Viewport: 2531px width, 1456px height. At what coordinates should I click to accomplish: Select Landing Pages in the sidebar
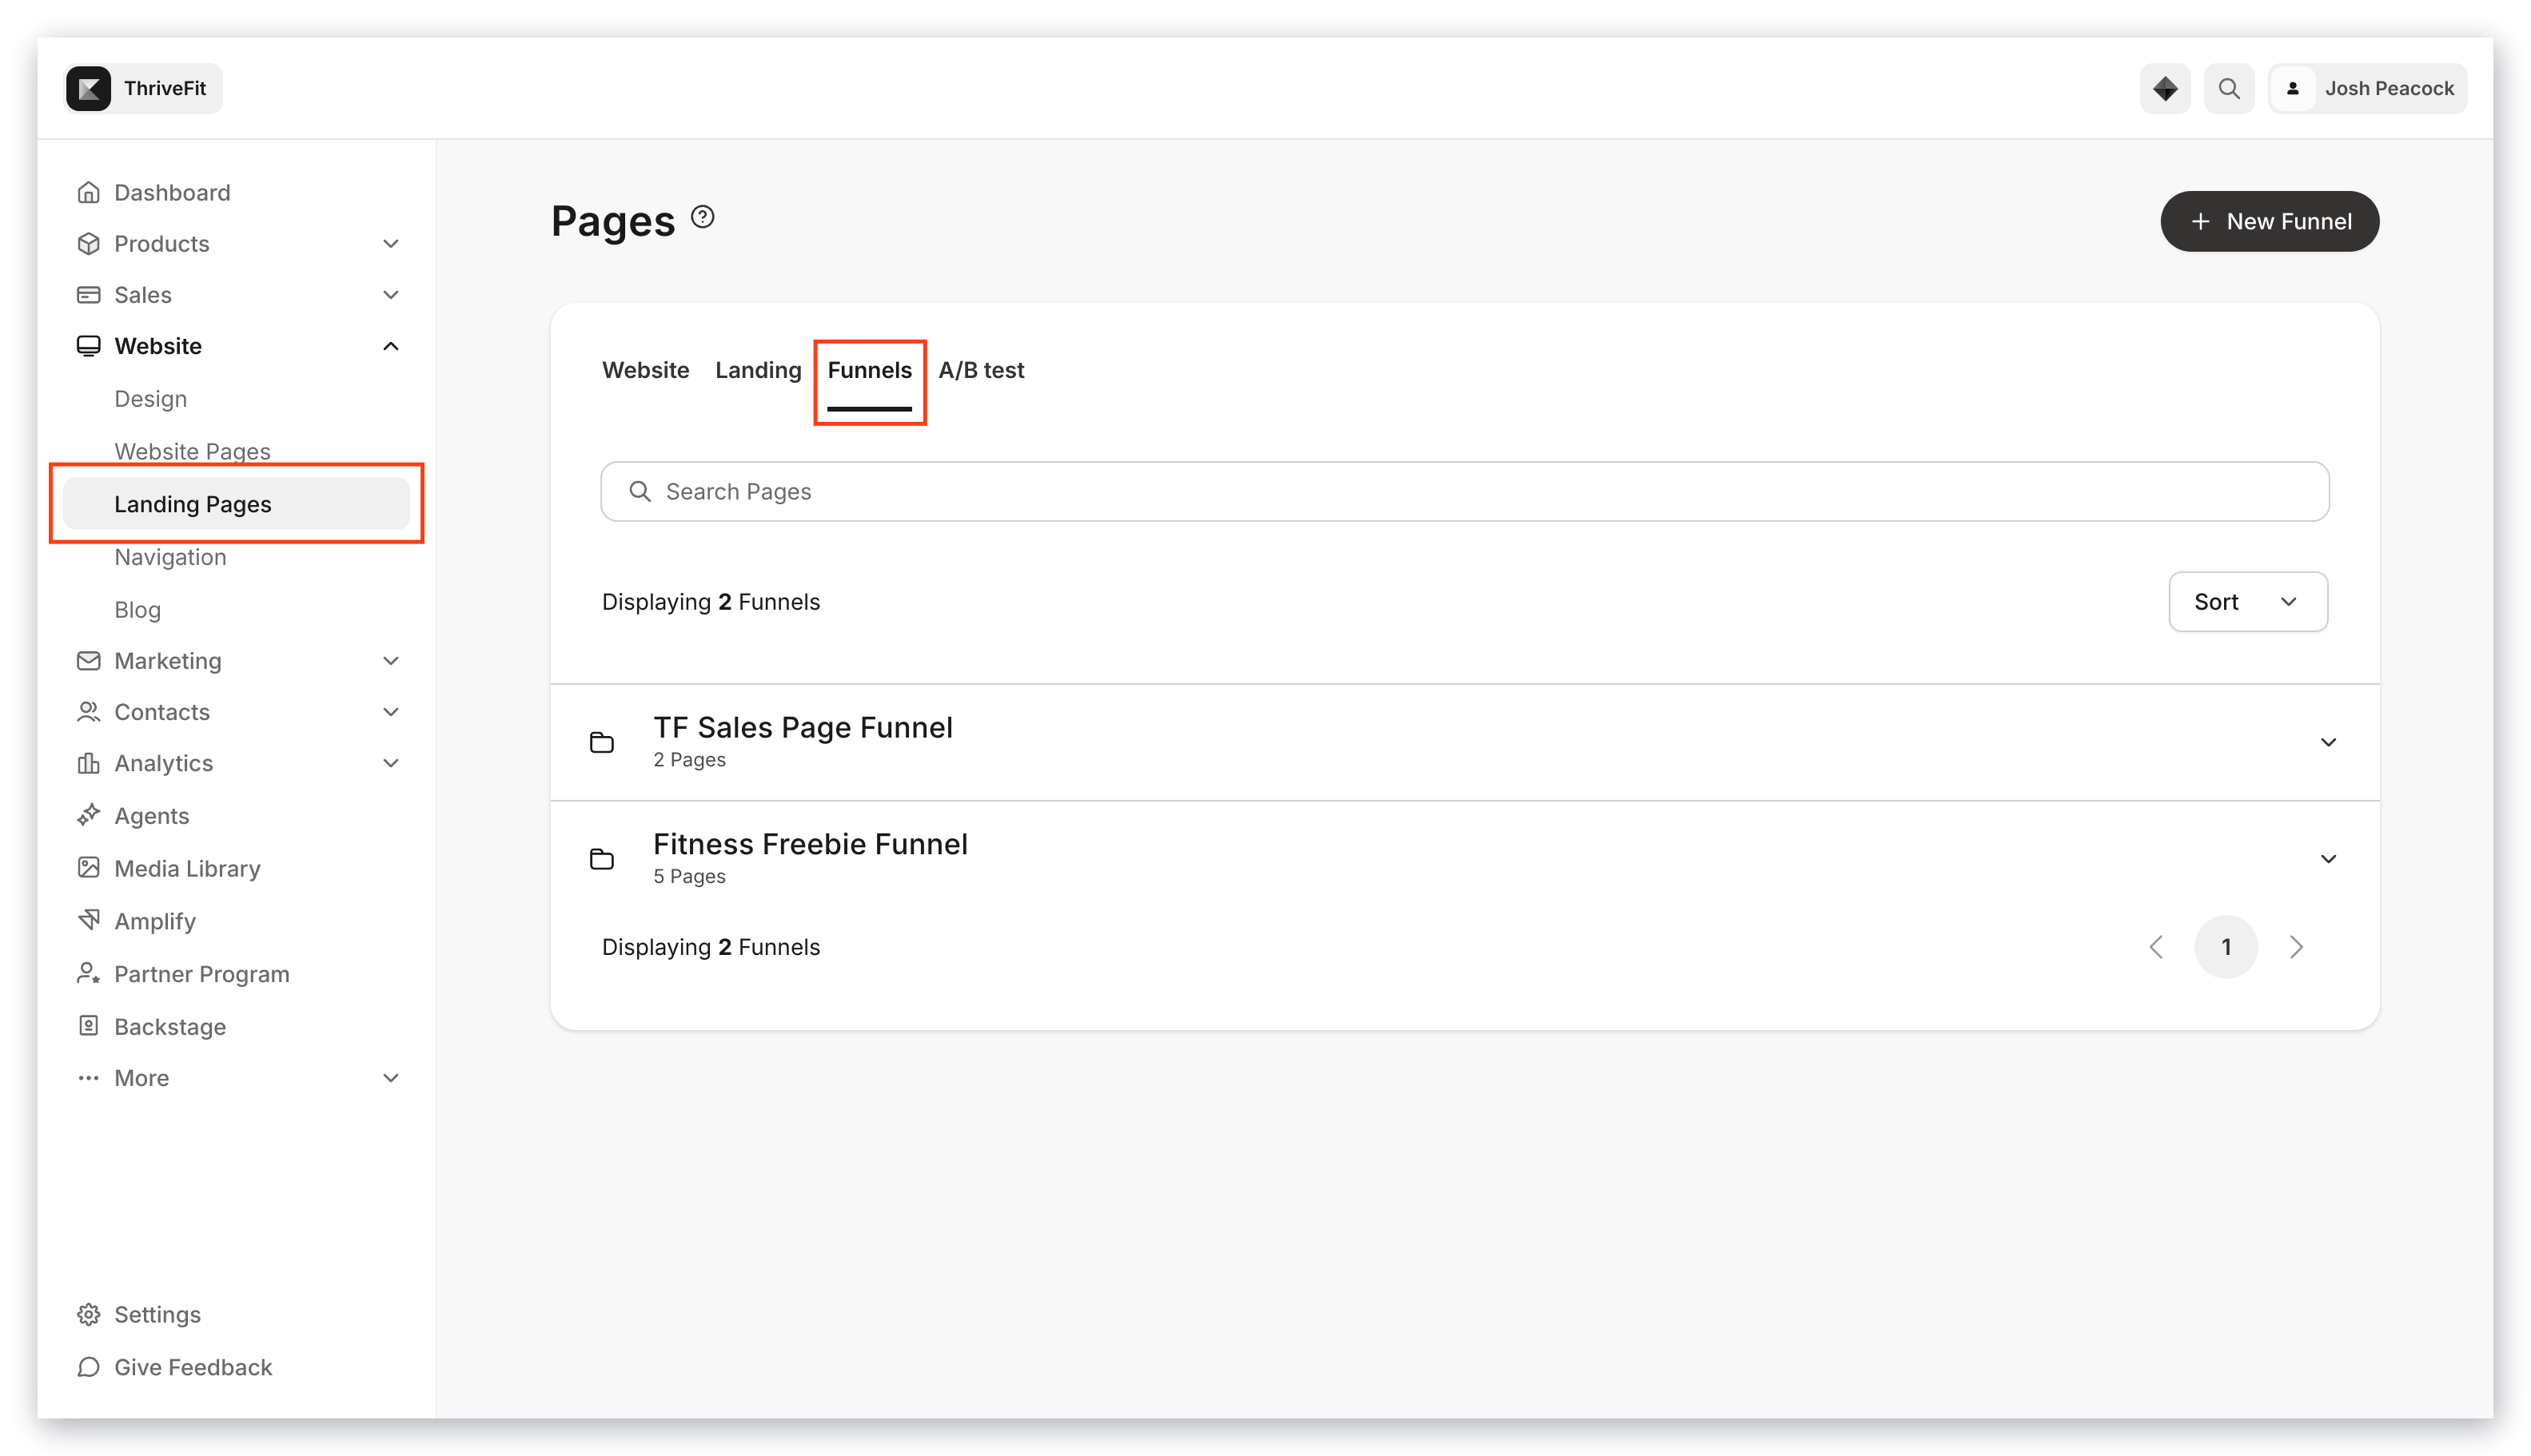[x=236, y=503]
